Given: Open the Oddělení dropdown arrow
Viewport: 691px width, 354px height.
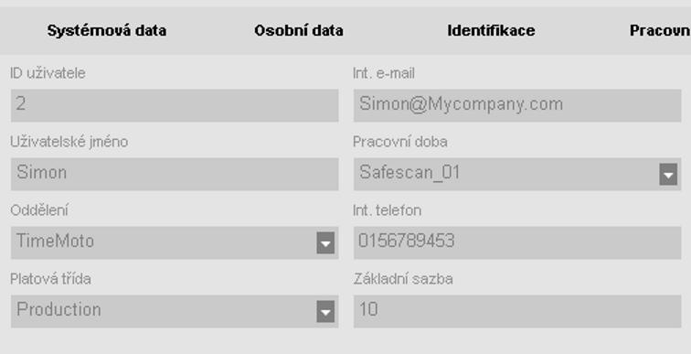Looking at the screenshot, I should 325,243.
